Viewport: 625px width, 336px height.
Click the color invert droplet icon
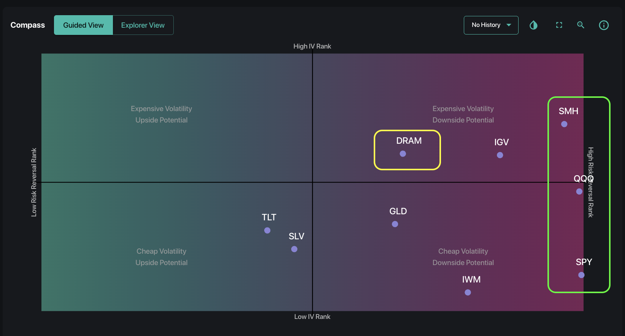point(533,25)
